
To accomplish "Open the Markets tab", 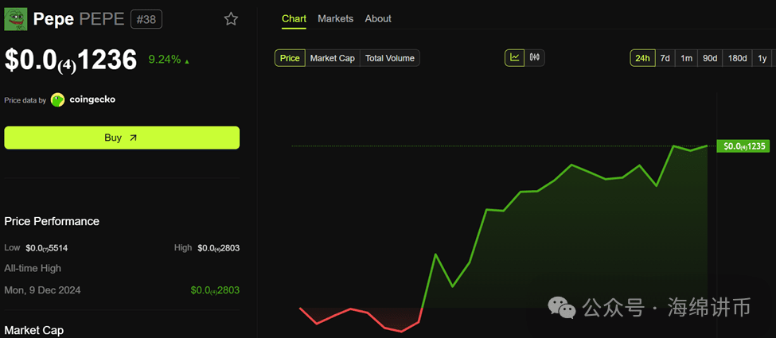I will 336,19.
